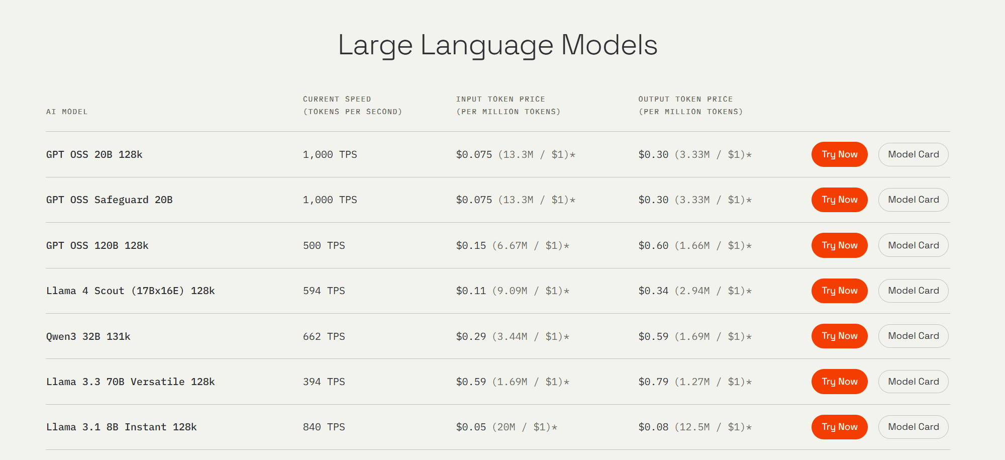Image resolution: width=1005 pixels, height=460 pixels.
Task: Select the Qwen3 32B 131k model name
Action: click(88, 336)
